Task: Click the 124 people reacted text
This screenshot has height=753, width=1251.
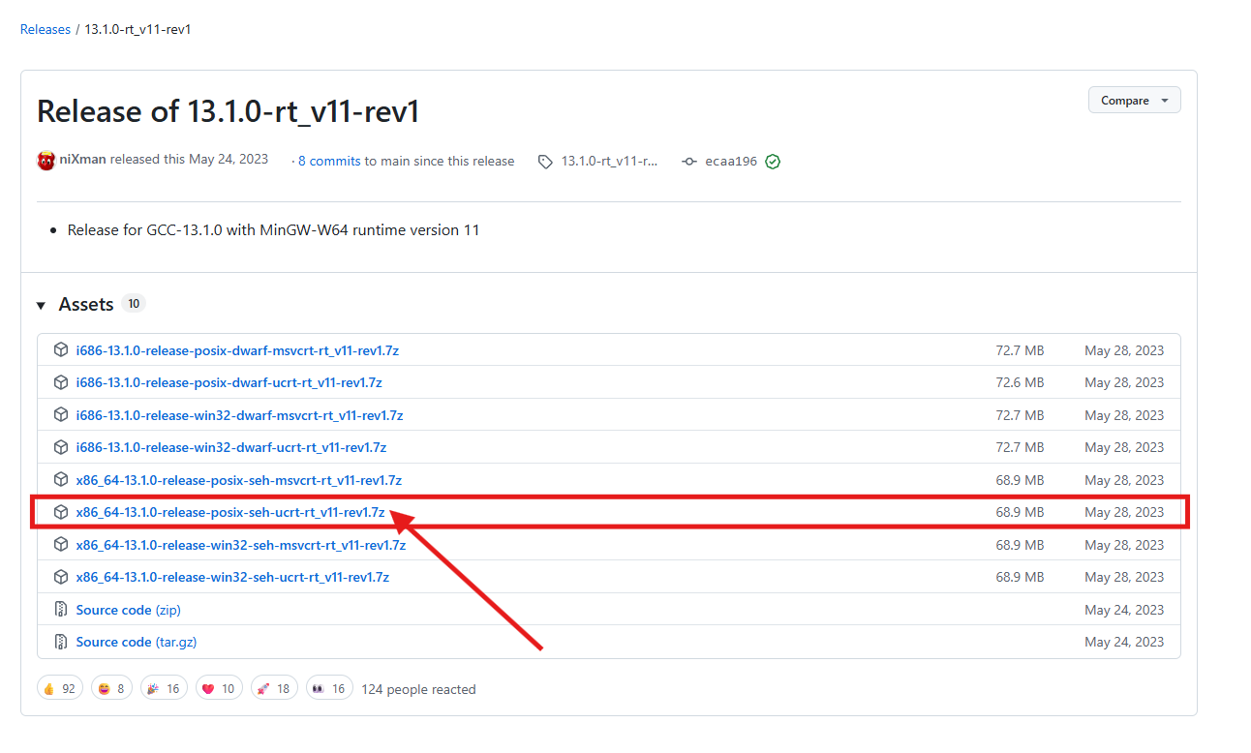Action: point(418,689)
